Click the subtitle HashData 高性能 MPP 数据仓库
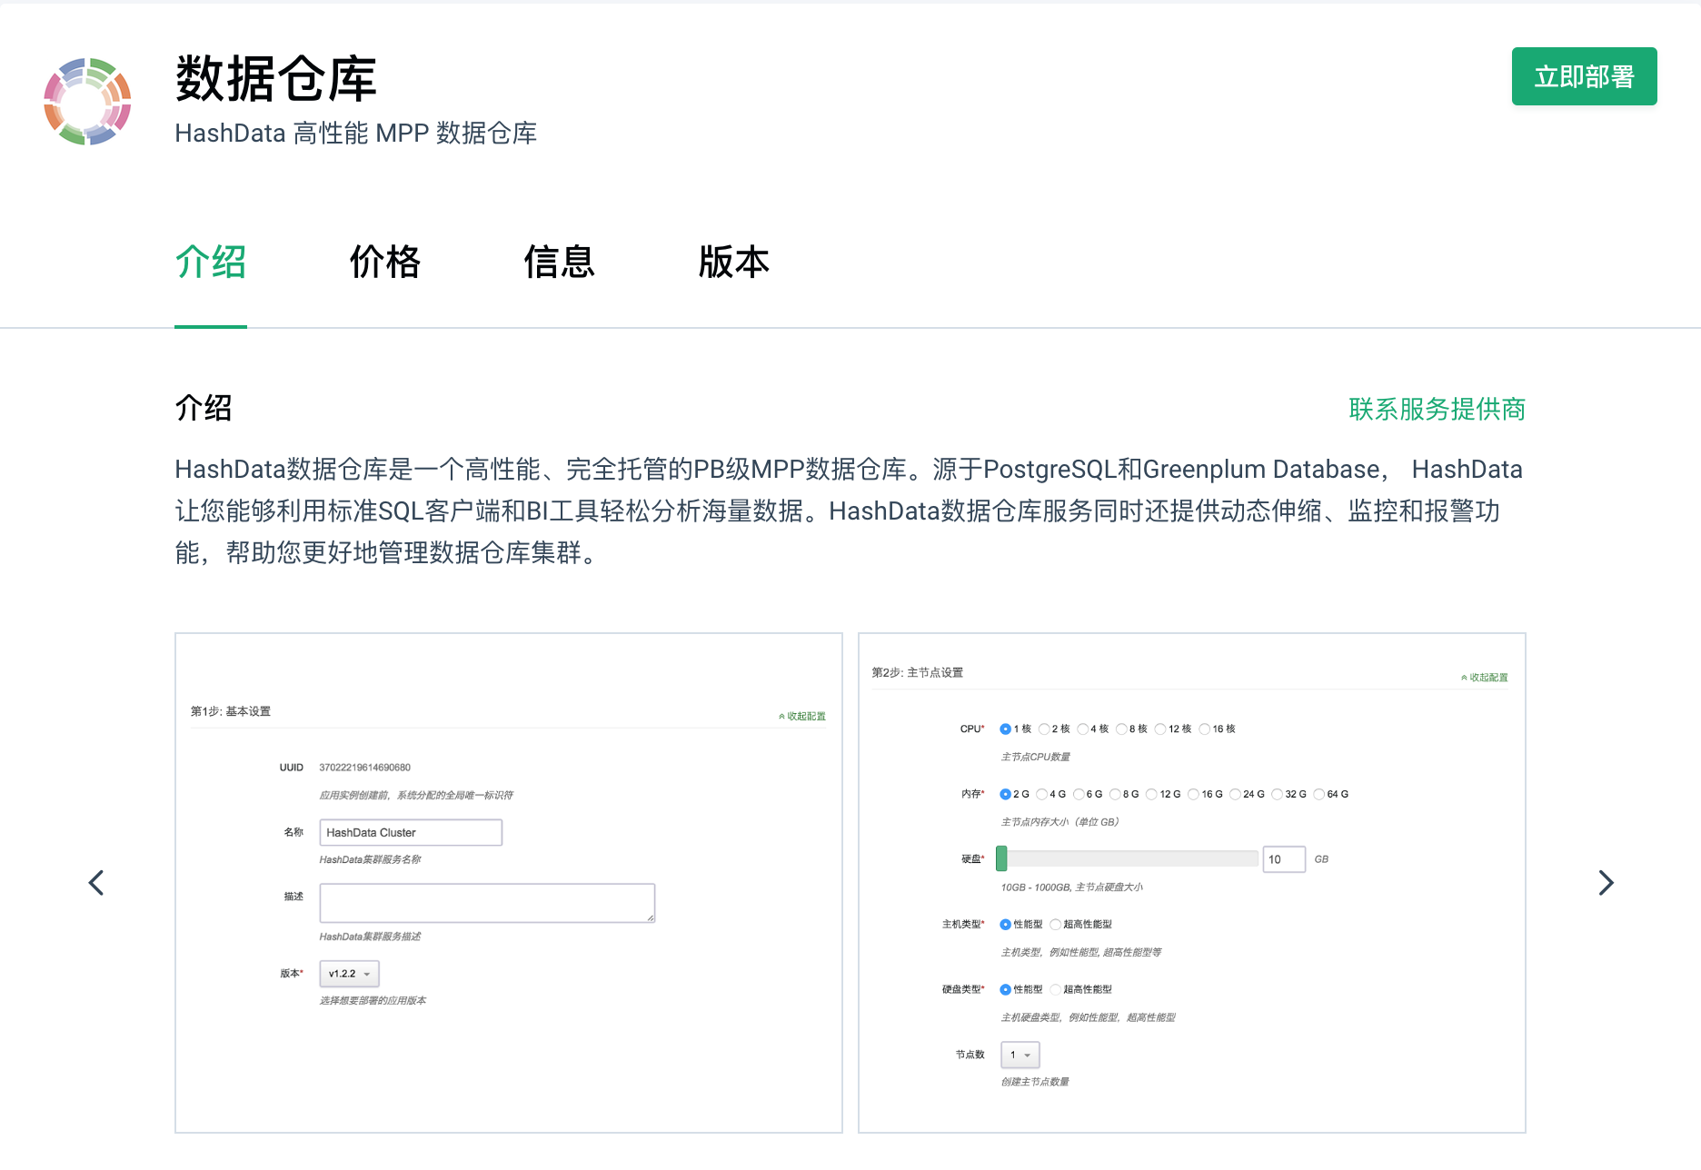This screenshot has height=1170, width=1701. (x=356, y=134)
